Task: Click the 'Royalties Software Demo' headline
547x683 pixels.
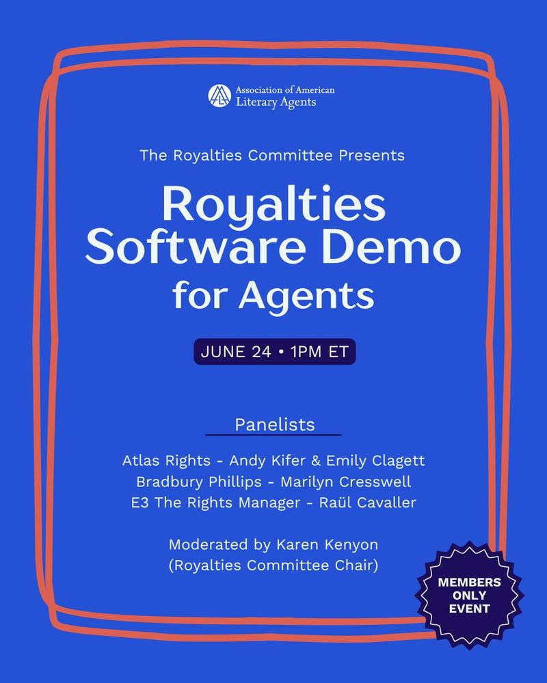Action: coord(273,225)
